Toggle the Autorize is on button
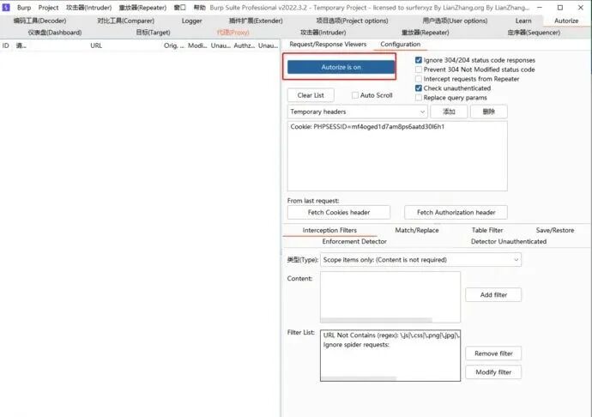The width and height of the screenshot is (592, 417). tap(341, 67)
